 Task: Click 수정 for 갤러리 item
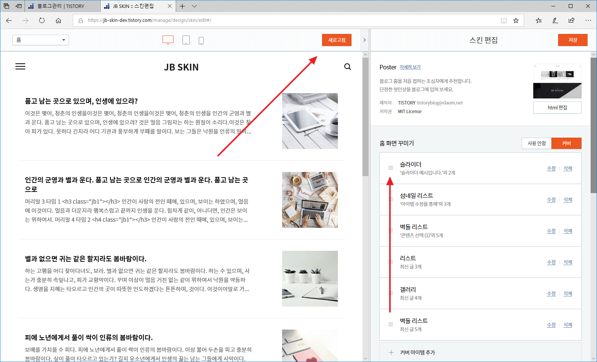pos(551,294)
